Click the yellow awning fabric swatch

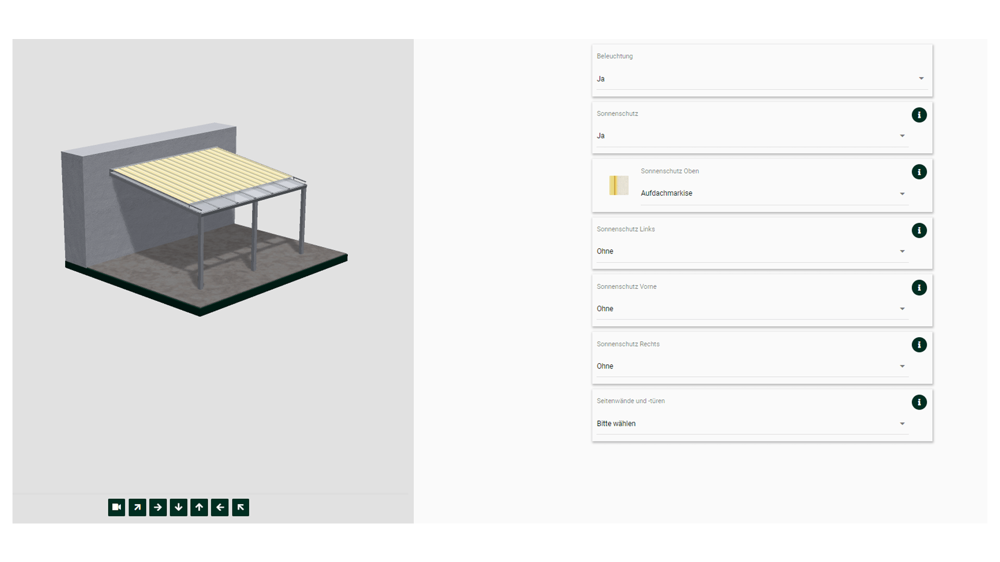[619, 186]
